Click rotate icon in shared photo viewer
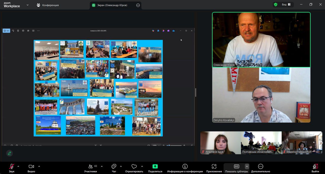The width and height of the screenshot is (325, 174). 13,31
